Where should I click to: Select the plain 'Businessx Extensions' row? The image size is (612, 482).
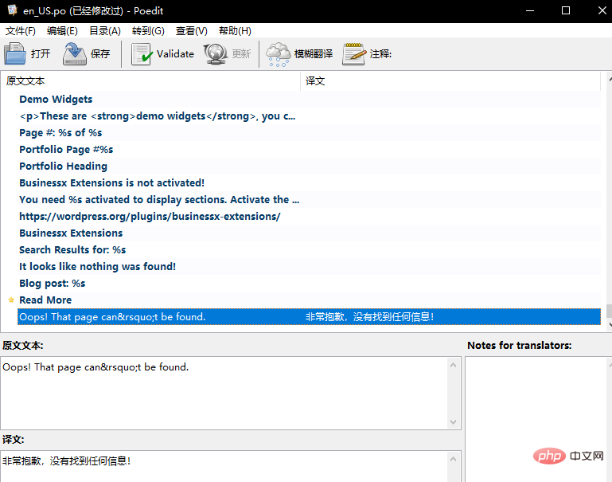[x=309, y=233]
